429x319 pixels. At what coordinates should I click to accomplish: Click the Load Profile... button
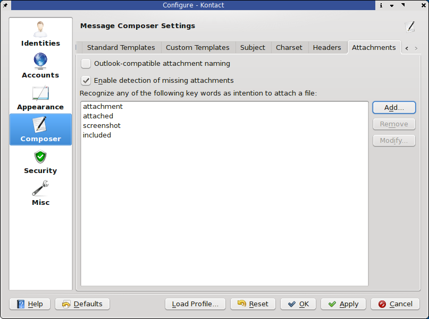tap(195, 304)
